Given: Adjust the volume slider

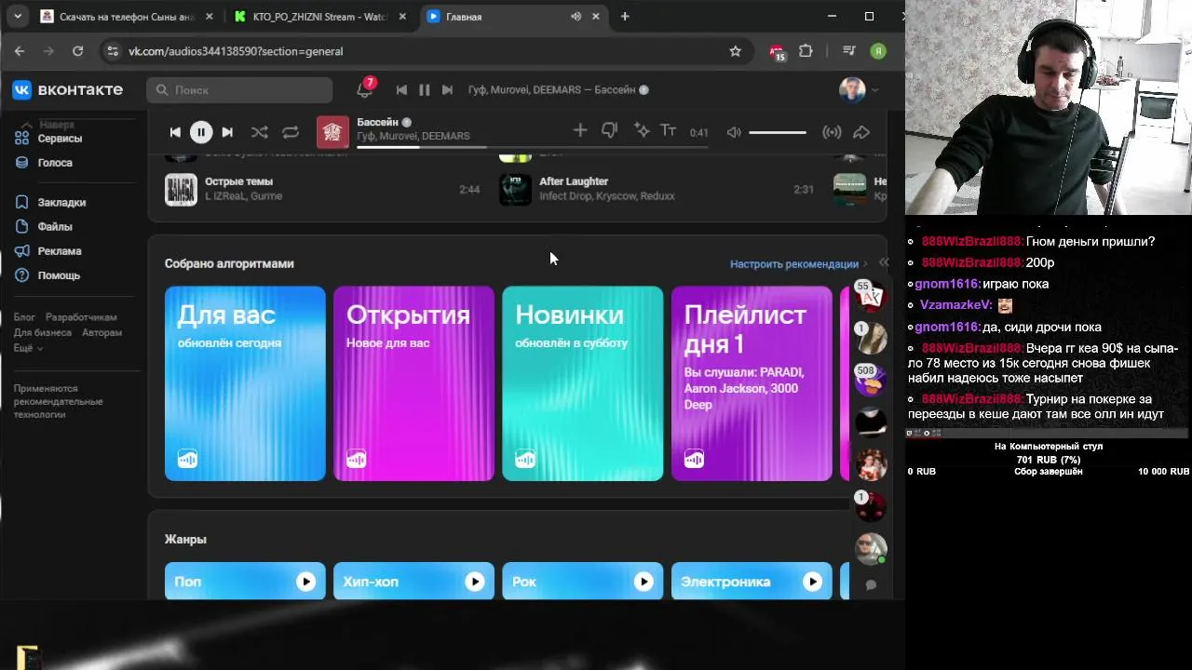Looking at the screenshot, I should coord(778,132).
